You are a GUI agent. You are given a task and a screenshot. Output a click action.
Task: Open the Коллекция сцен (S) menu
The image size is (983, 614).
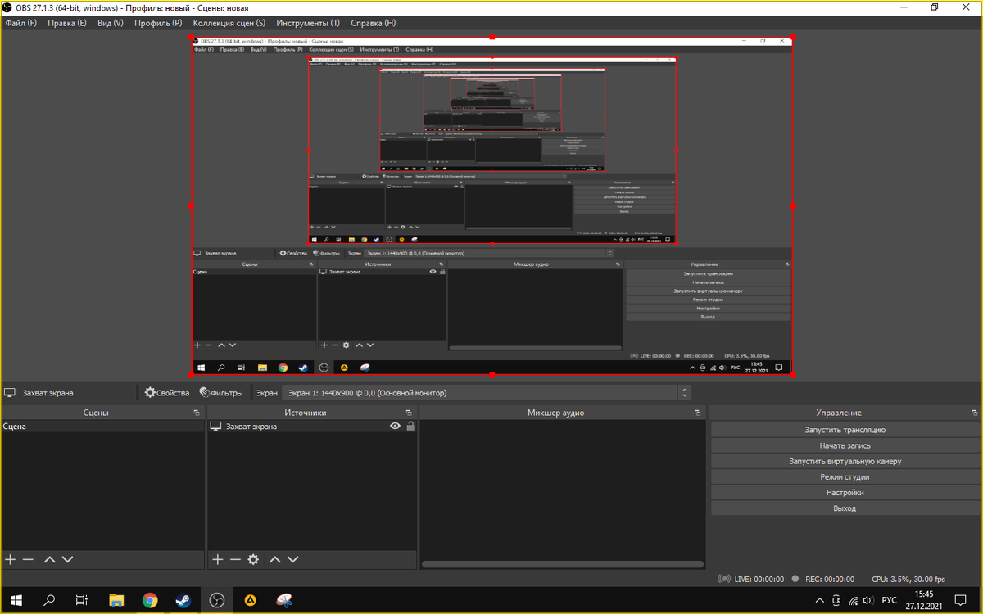[229, 23]
